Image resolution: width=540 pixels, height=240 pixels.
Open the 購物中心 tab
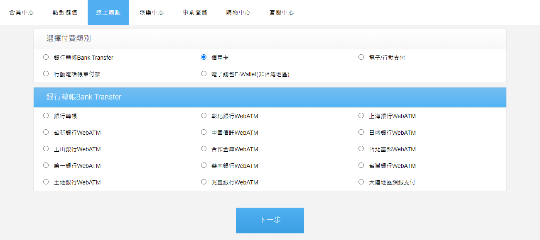point(238,12)
